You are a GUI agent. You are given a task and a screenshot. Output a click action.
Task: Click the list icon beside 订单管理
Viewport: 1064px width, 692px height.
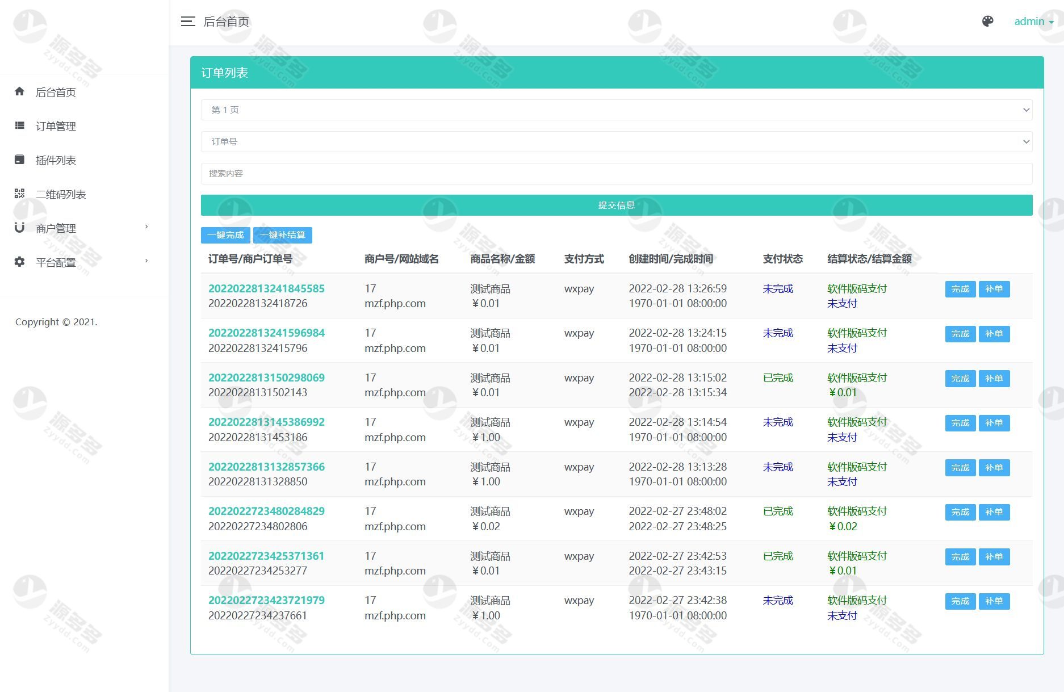coord(20,125)
